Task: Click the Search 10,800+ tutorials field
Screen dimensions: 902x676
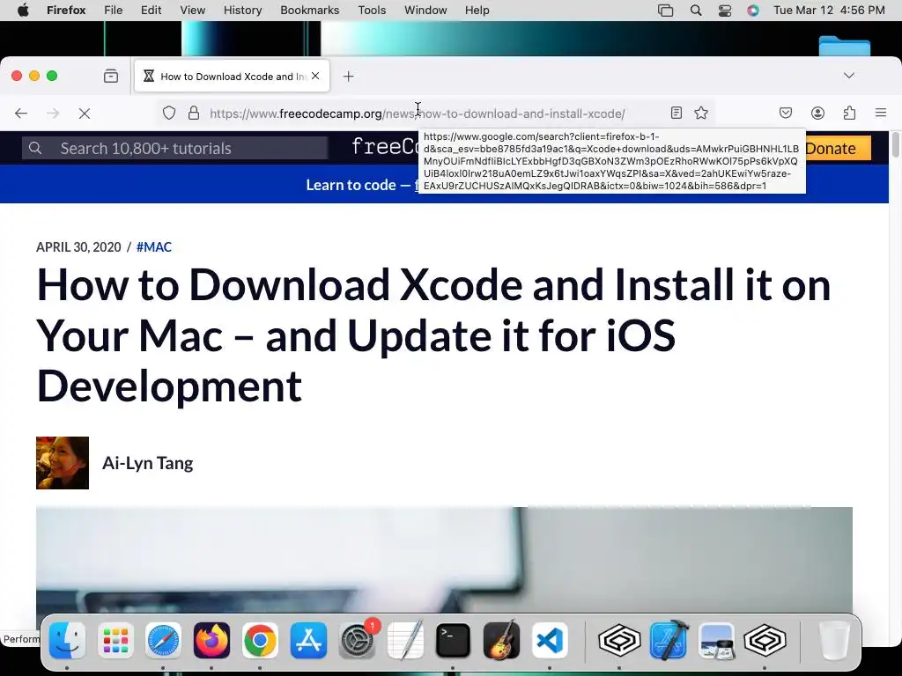Action: 175,148
